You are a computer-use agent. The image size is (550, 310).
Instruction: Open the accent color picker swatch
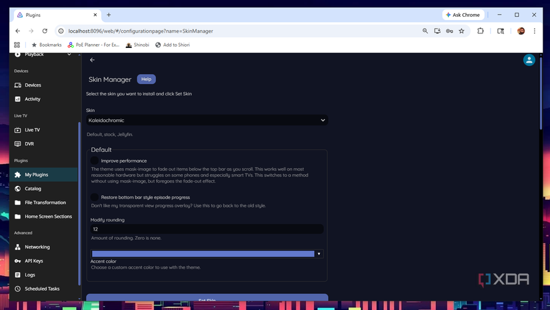(x=203, y=254)
